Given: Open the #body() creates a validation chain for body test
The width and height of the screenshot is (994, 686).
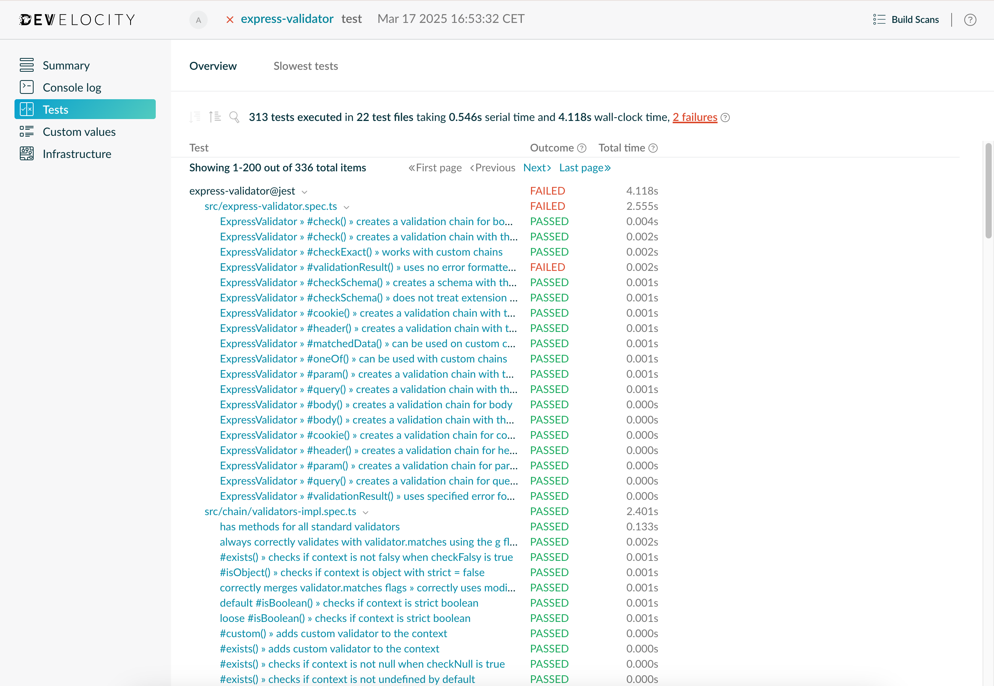Looking at the screenshot, I should click(x=366, y=404).
